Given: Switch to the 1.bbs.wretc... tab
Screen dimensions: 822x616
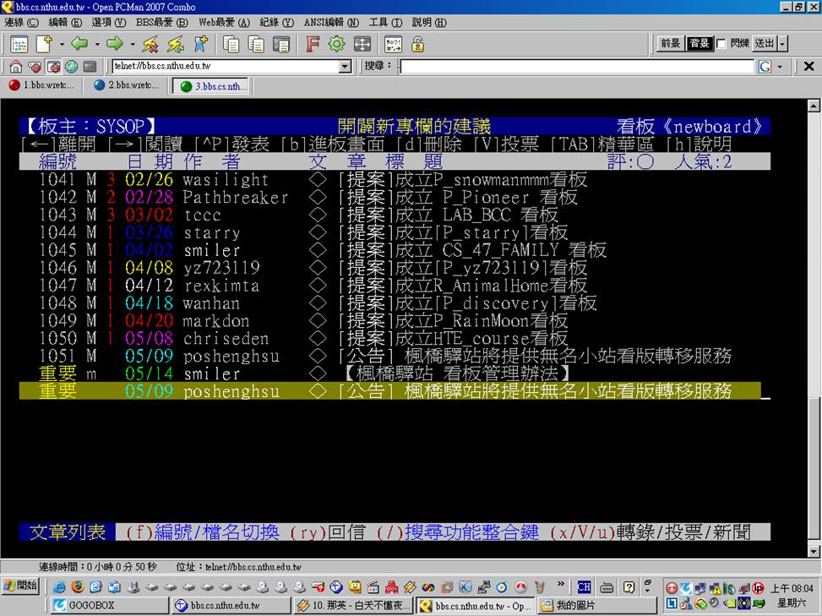Looking at the screenshot, I should click(x=41, y=85).
